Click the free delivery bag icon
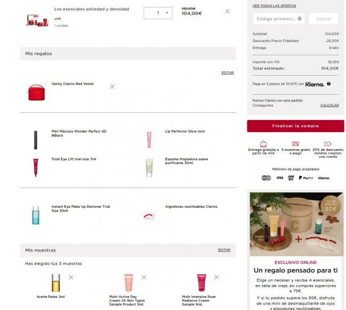Screen dimensions: 346x310 click(x=263, y=144)
